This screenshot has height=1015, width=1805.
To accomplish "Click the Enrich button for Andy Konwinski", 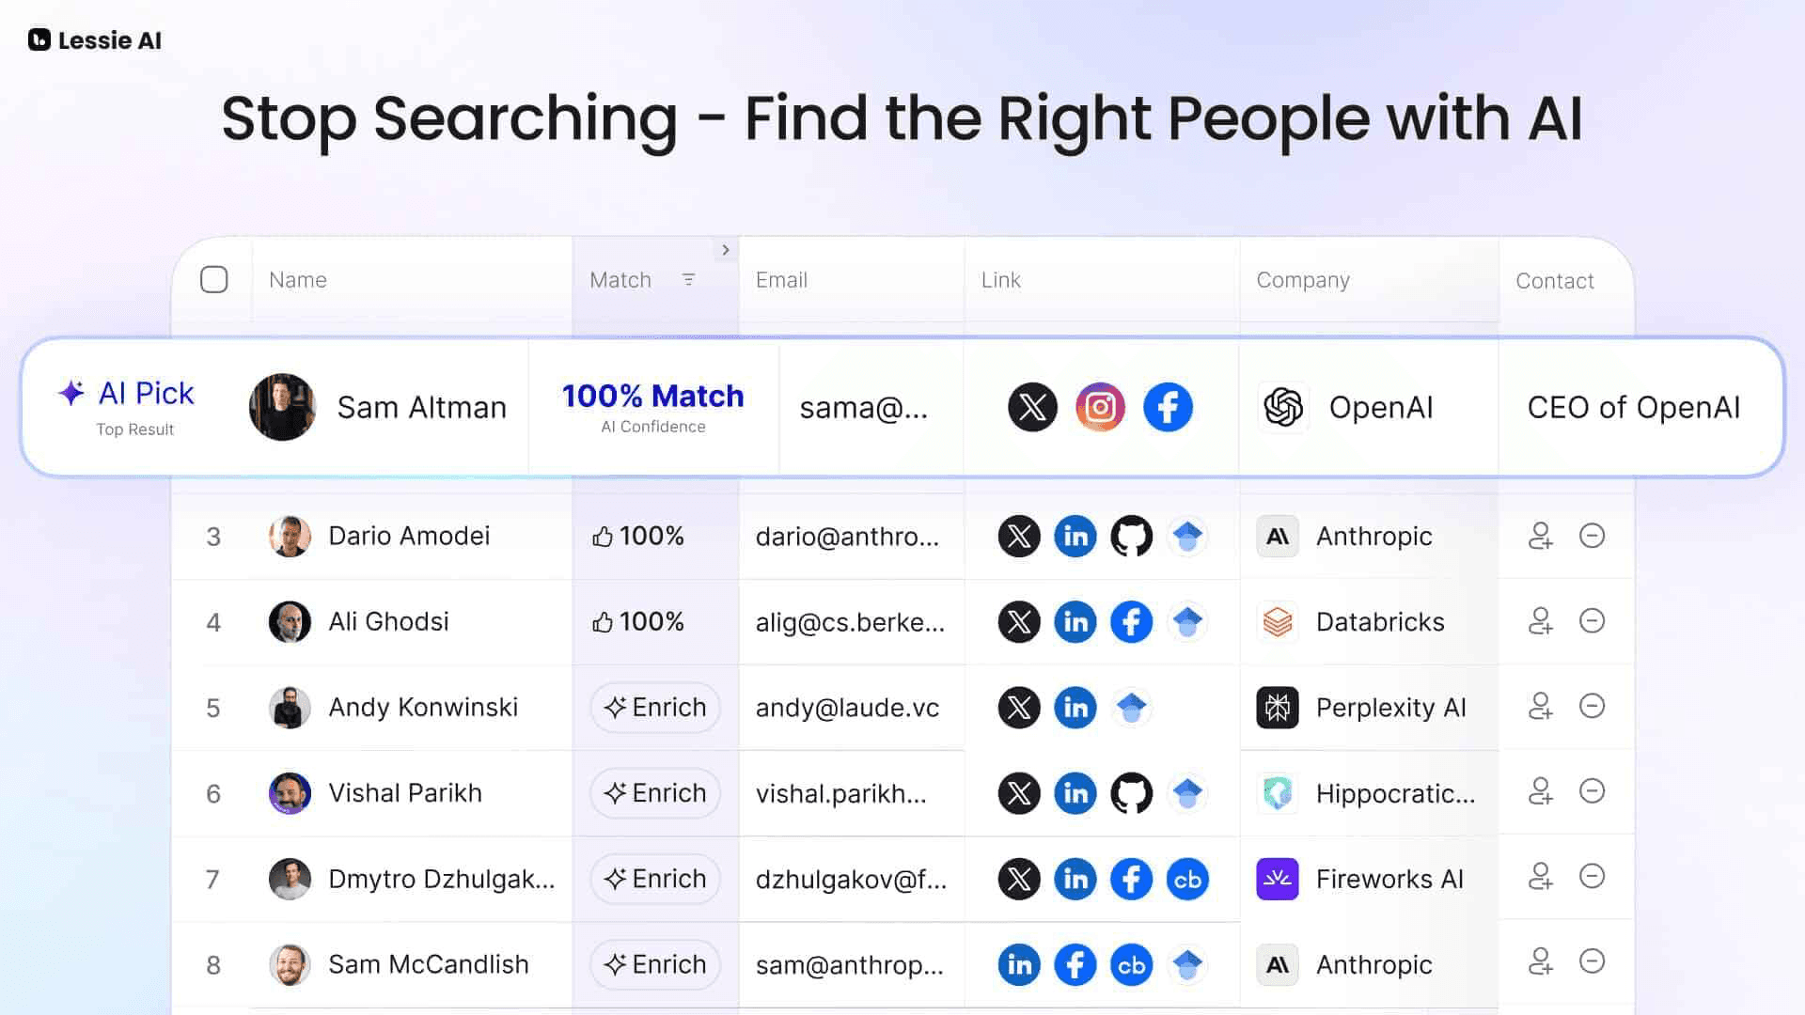I will pos(655,707).
